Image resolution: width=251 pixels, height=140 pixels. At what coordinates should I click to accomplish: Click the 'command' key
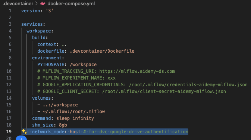tap(41, 118)
